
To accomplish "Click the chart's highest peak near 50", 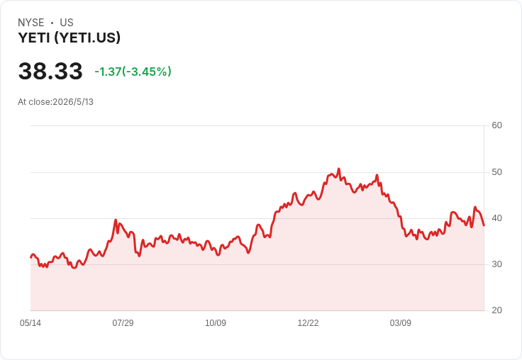I will (339, 169).
